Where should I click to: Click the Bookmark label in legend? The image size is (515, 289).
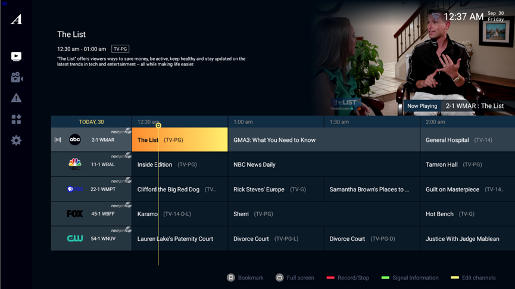[251, 278]
